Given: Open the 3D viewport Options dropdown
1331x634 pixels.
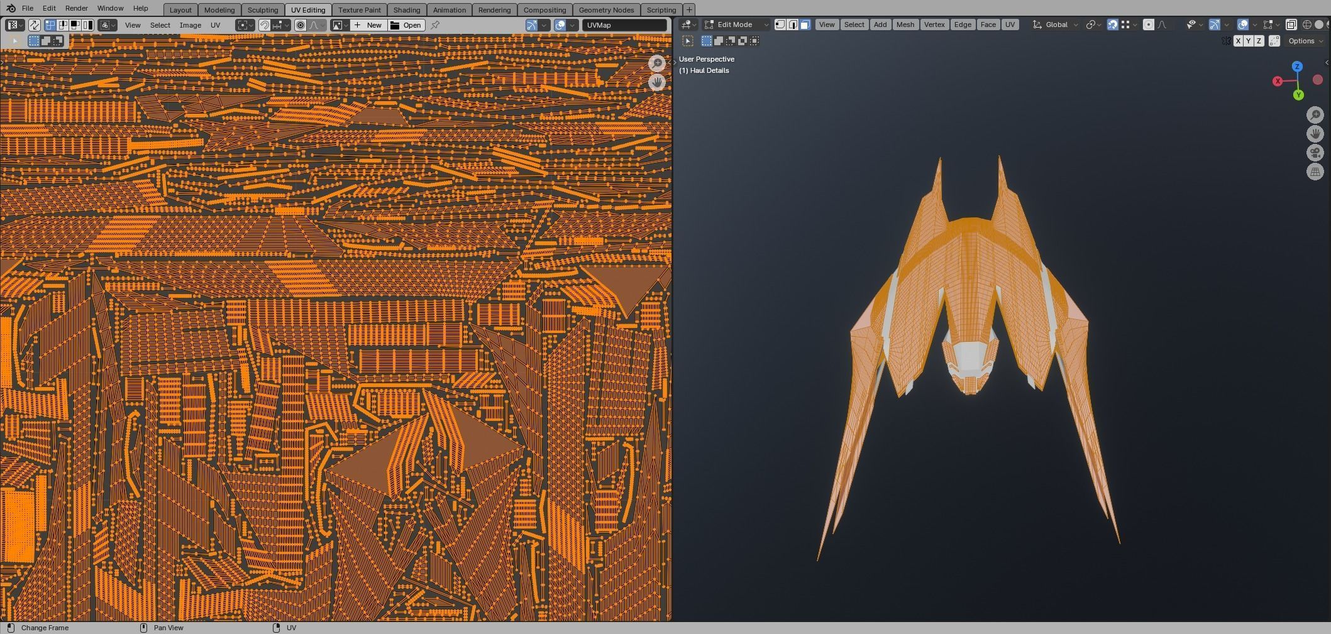Looking at the screenshot, I should (1305, 41).
